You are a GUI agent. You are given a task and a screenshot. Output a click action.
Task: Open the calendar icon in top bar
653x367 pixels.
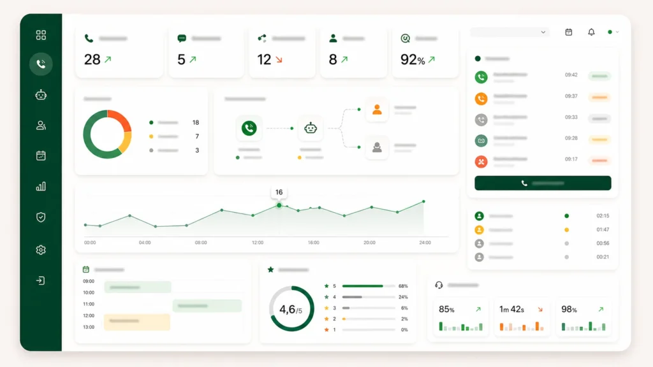point(568,32)
